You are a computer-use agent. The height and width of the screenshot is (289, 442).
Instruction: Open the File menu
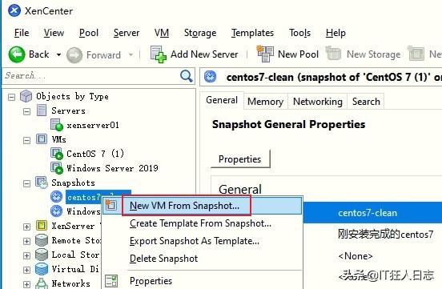(22, 33)
